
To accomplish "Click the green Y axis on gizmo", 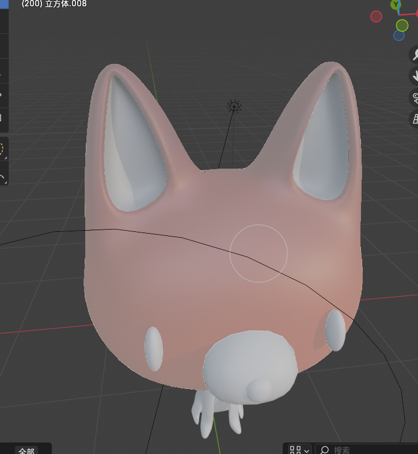I will 396,5.
